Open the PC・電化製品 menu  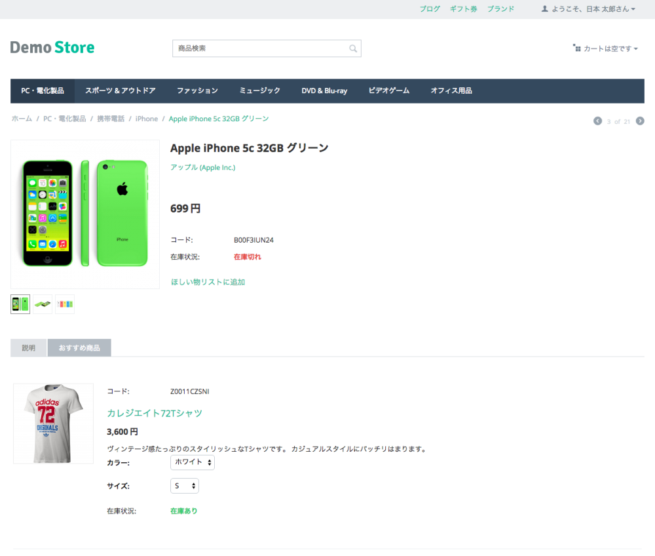point(43,90)
